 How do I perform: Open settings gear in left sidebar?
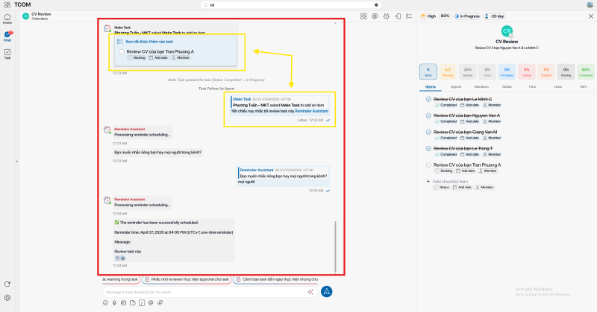7,298
